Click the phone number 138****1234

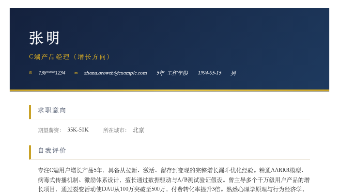pos(52,73)
